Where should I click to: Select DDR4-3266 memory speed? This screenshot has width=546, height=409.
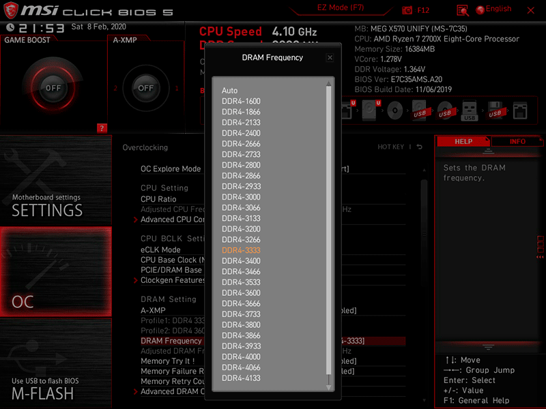pos(241,240)
